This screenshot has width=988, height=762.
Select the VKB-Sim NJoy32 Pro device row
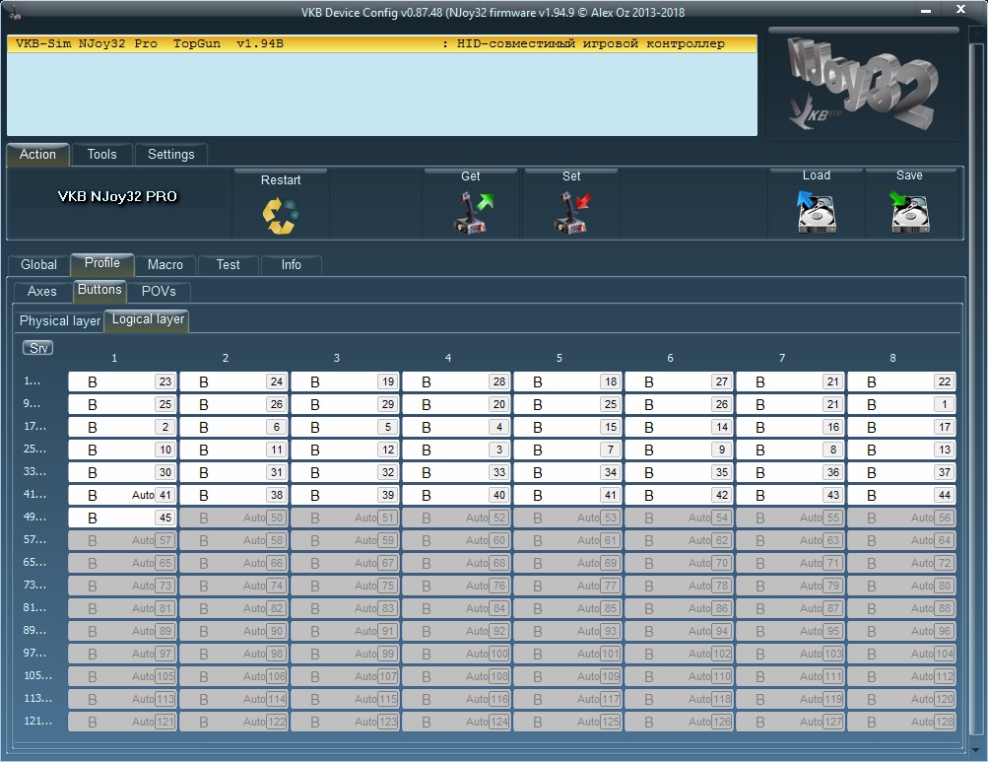coord(382,43)
